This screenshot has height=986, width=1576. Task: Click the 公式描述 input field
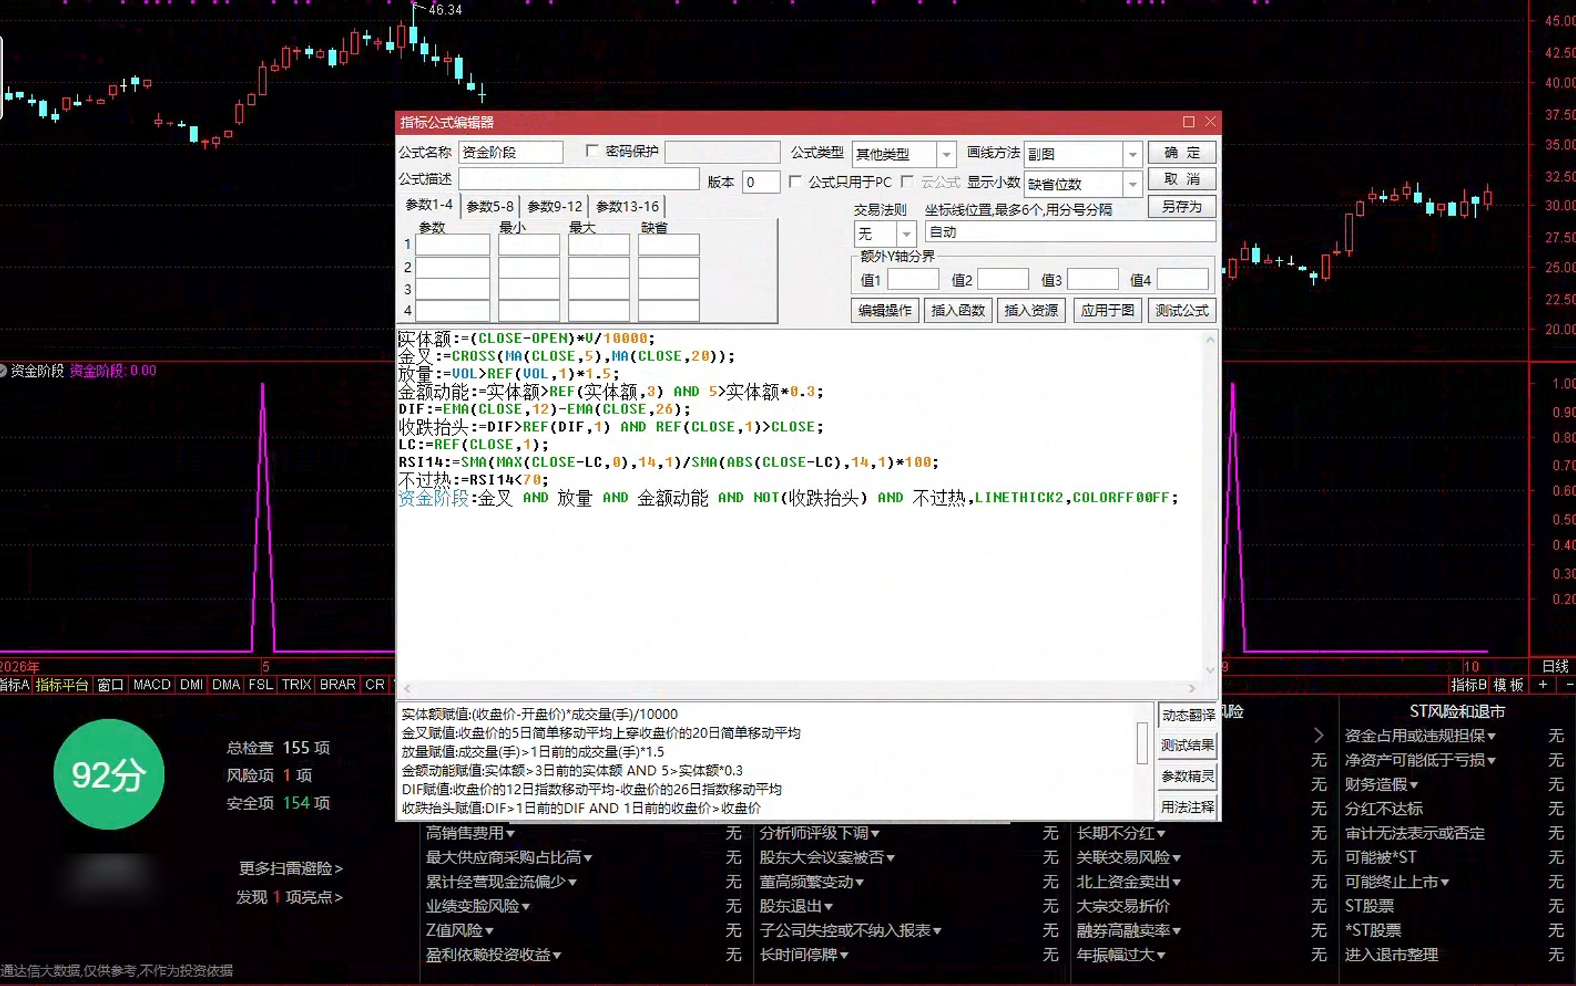579,180
